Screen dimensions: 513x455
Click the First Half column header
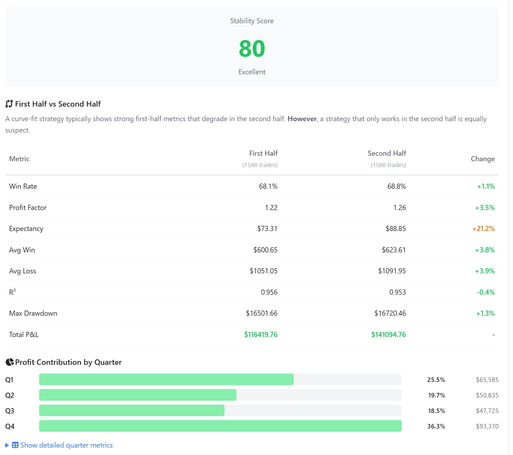coord(263,153)
